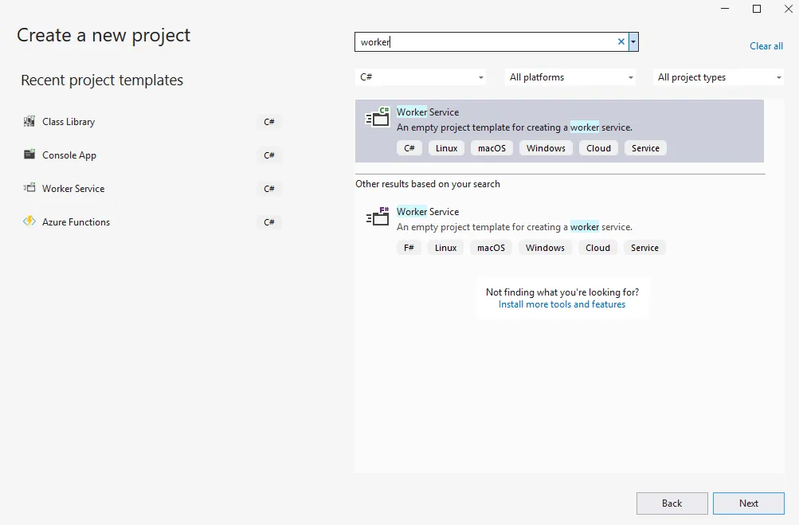The width and height of the screenshot is (799, 525).
Task: Open Install more tools and features link
Action: click(562, 304)
